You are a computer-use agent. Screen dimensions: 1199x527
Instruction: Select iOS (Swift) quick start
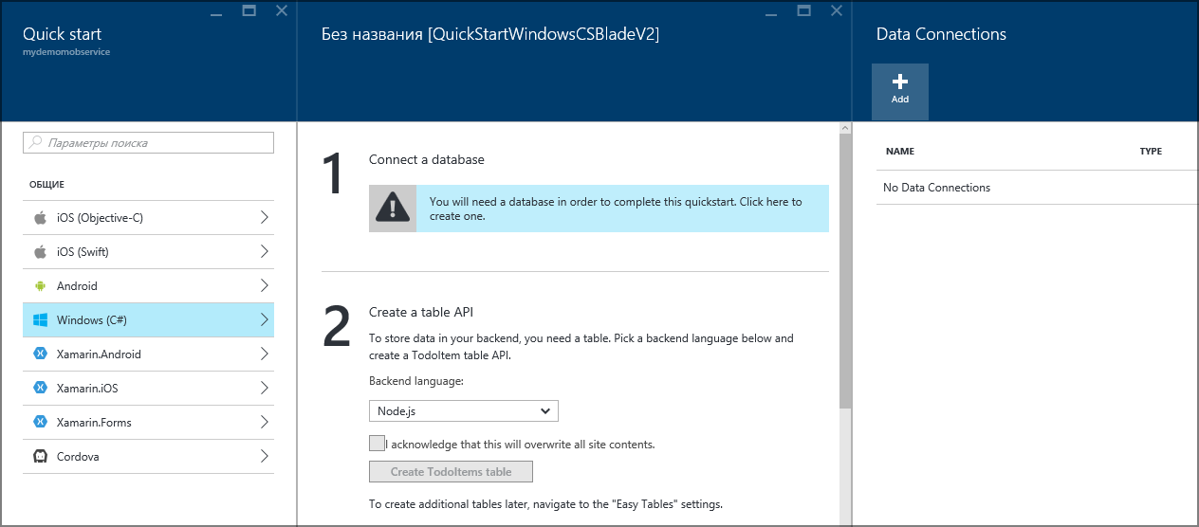pyautogui.click(x=148, y=251)
